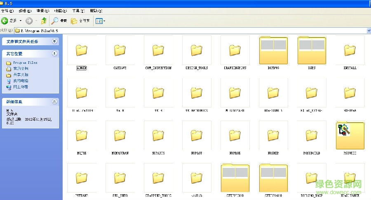Expand the address bar dropdown
This screenshot has height=200, width=371.
[x=368, y=31]
